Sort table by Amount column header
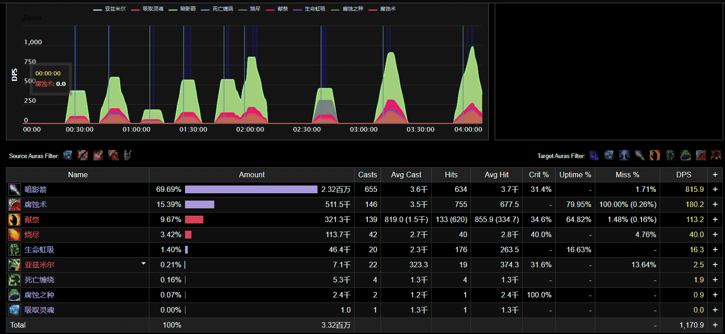Image resolution: width=725 pixels, height=334 pixels. click(252, 175)
